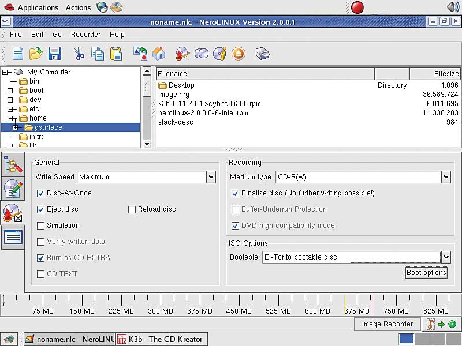Click the green arrow status bar icon

pos(441,324)
